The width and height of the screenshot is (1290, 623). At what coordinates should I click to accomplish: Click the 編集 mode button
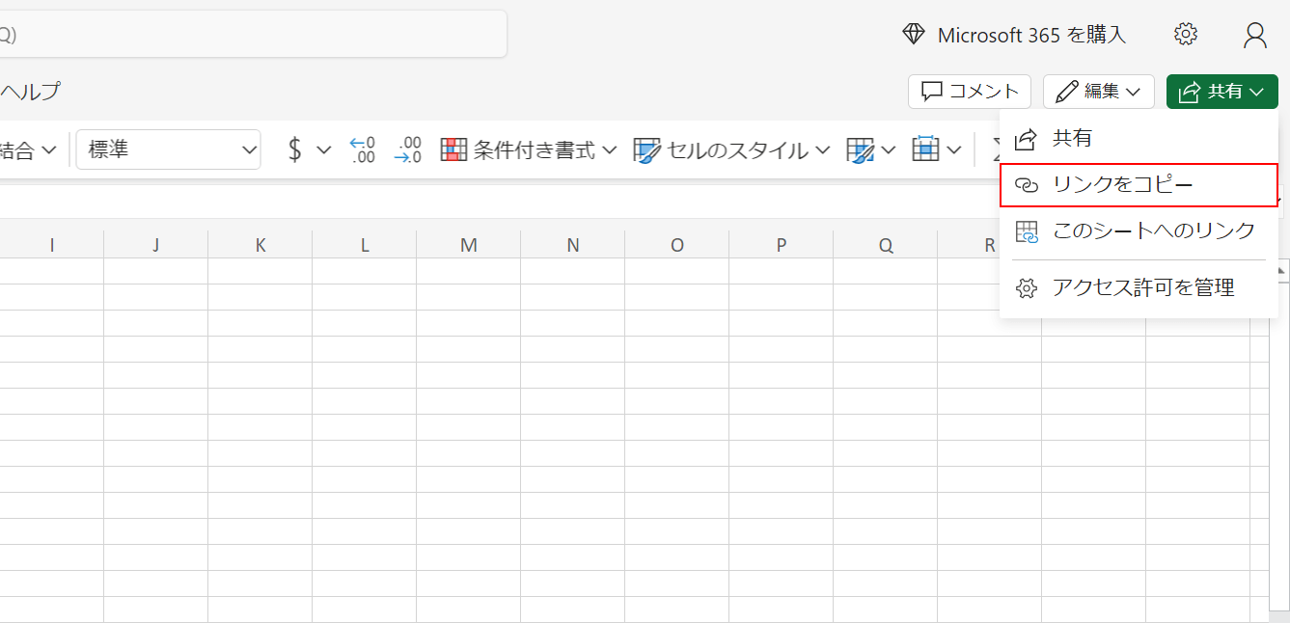pyautogui.click(x=1098, y=92)
